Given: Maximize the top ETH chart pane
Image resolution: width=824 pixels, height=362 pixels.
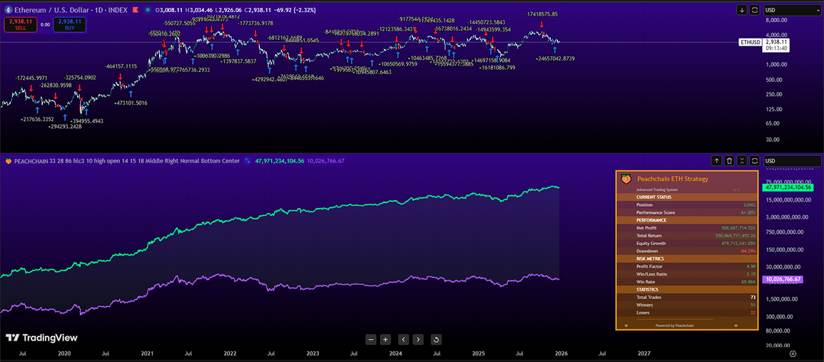Looking at the screenshot, I should 754,10.
